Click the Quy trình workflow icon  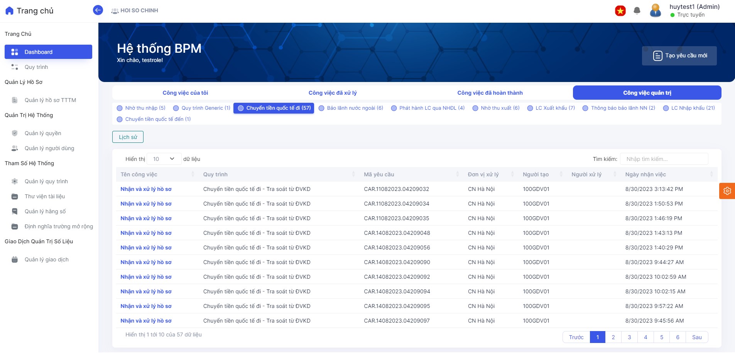pos(15,67)
